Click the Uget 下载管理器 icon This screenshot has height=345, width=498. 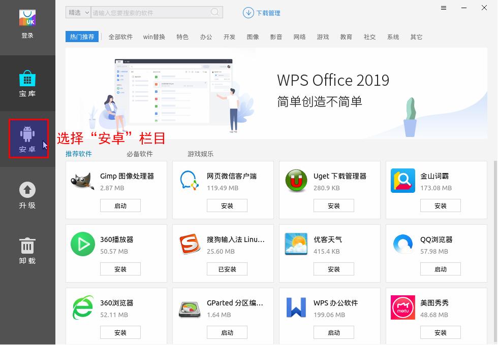(x=296, y=181)
